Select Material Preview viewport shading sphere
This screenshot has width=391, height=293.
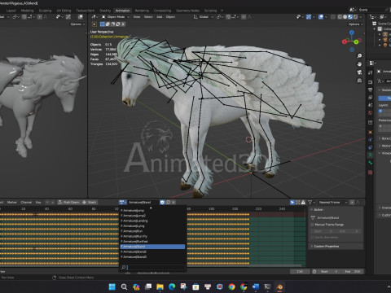tap(350, 17)
